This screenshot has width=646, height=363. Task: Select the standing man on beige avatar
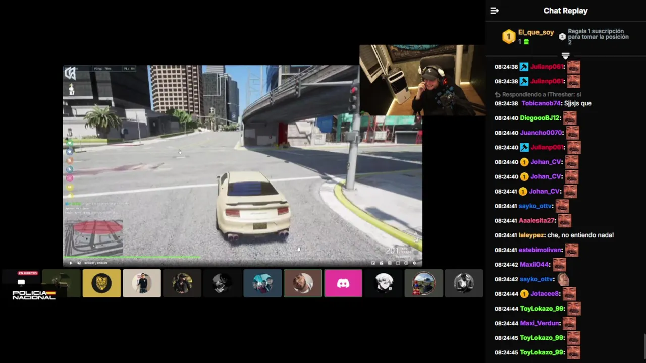tap(142, 283)
